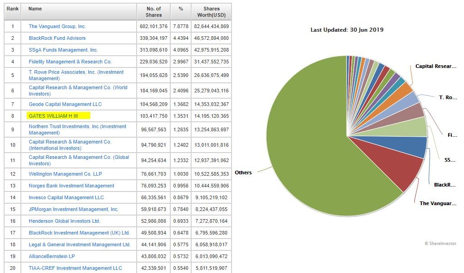Open The Vanguard Group, Inc. link
The width and height of the screenshot is (464, 273).
[x=57, y=27]
